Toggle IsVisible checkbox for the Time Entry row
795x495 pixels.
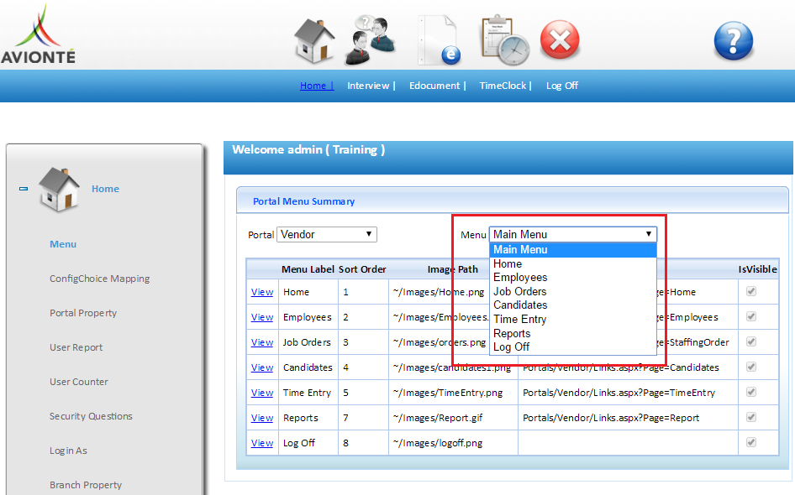(751, 393)
